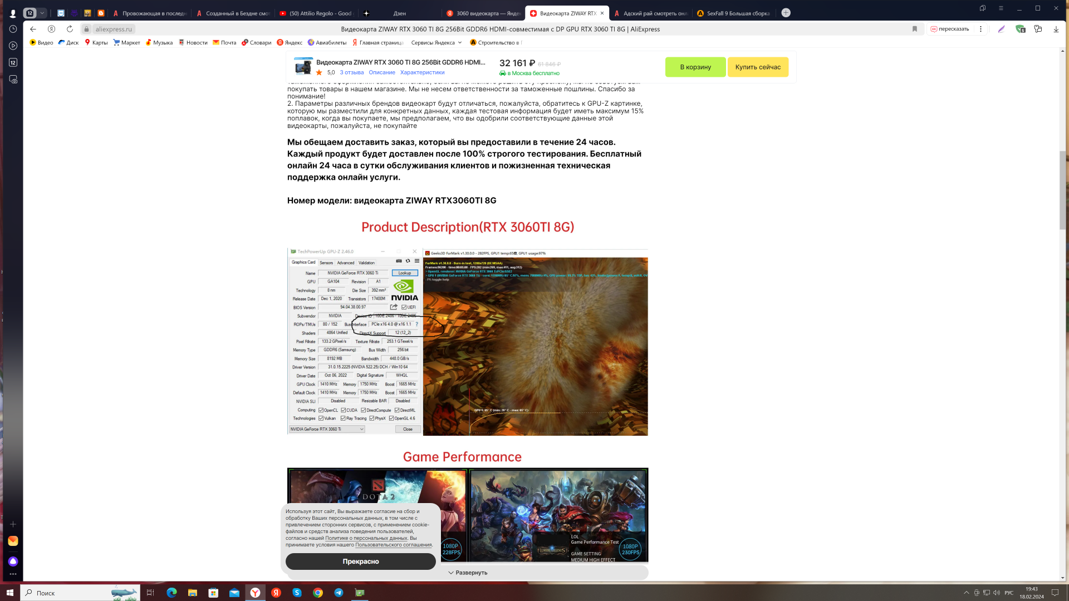Click the feather quill icon in the toolbar
Image resolution: width=1069 pixels, height=601 pixels.
coord(1001,29)
